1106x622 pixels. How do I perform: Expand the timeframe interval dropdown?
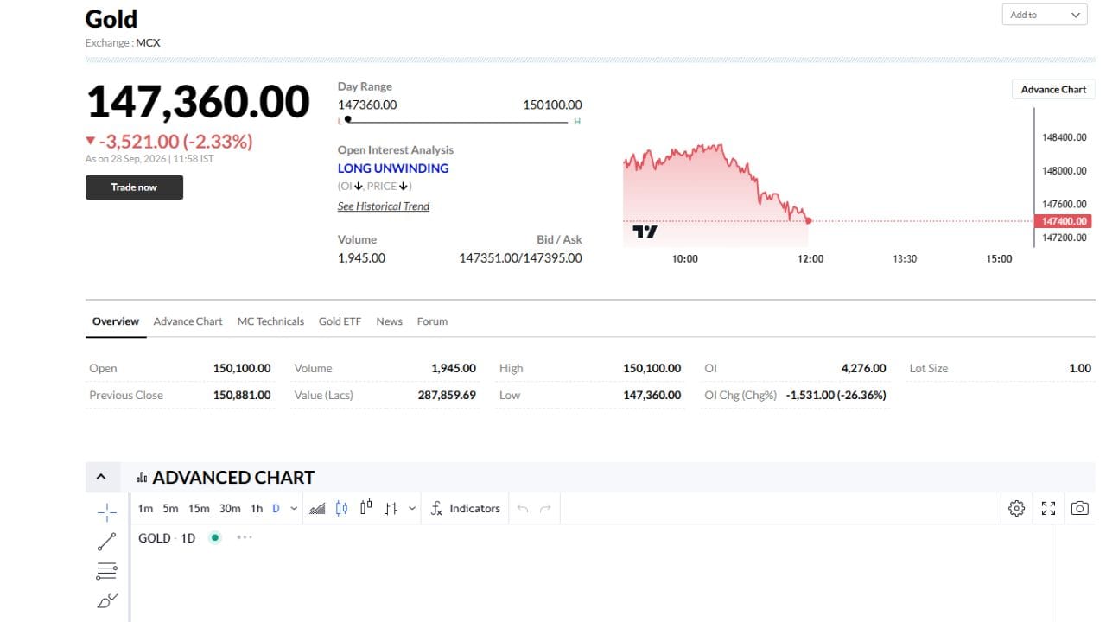click(294, 509)
